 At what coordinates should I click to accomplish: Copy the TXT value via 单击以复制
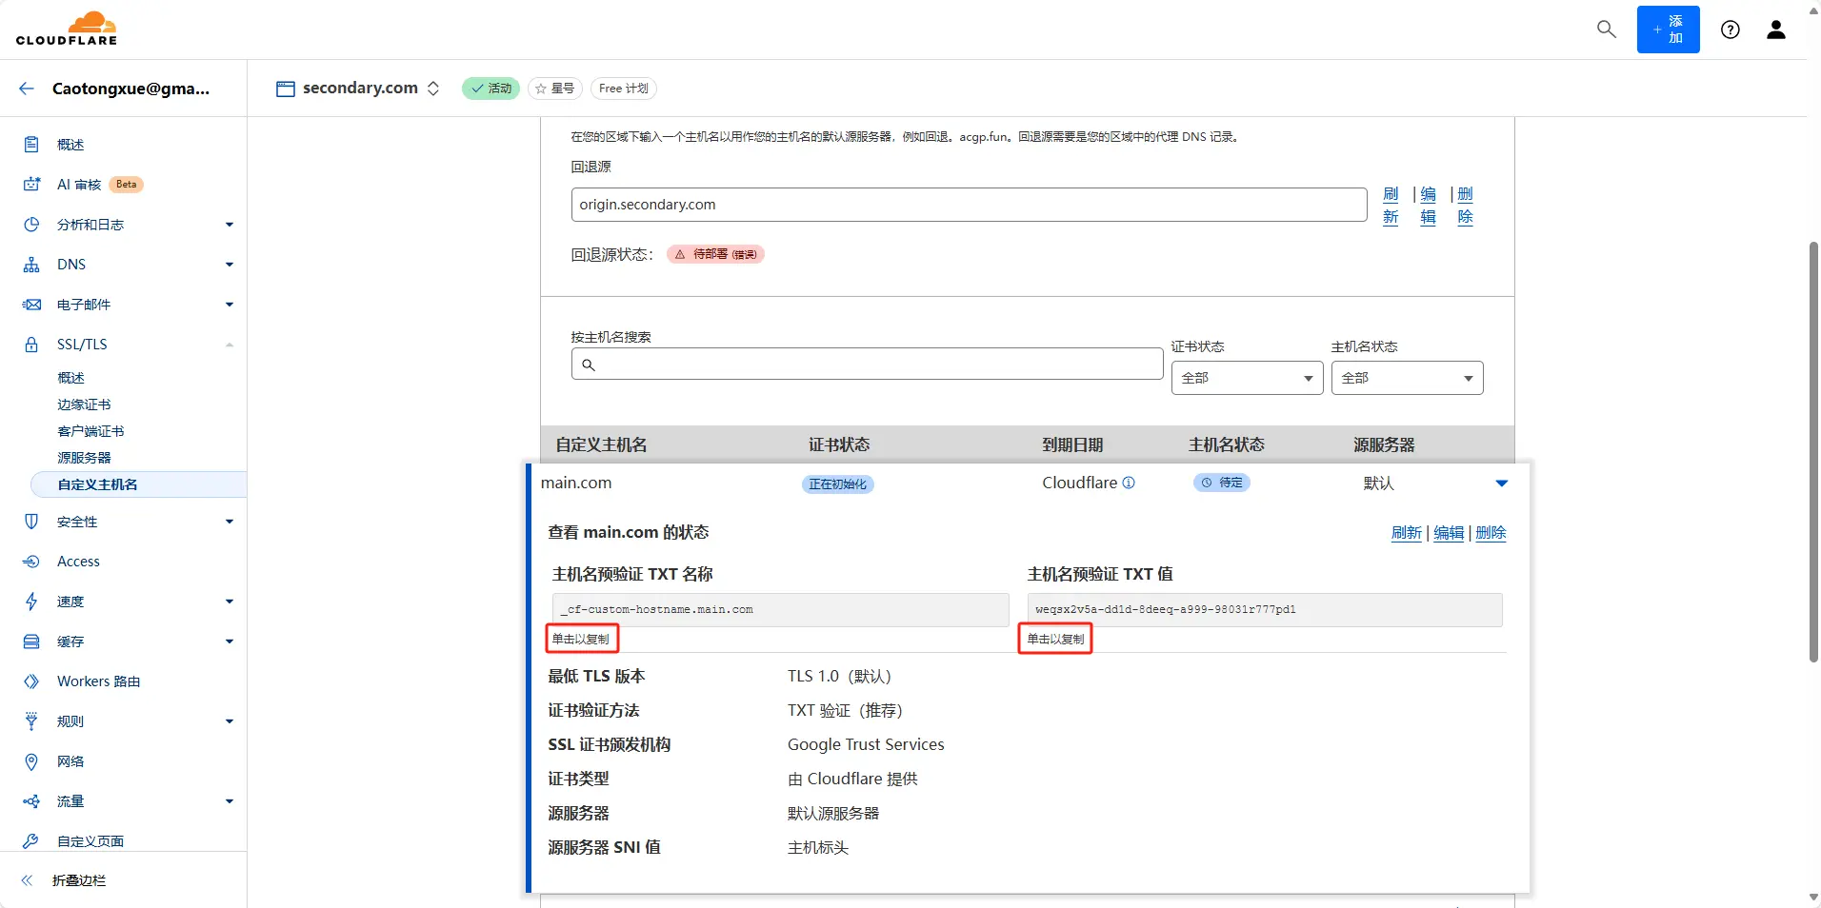click(x=1055, y=639)
